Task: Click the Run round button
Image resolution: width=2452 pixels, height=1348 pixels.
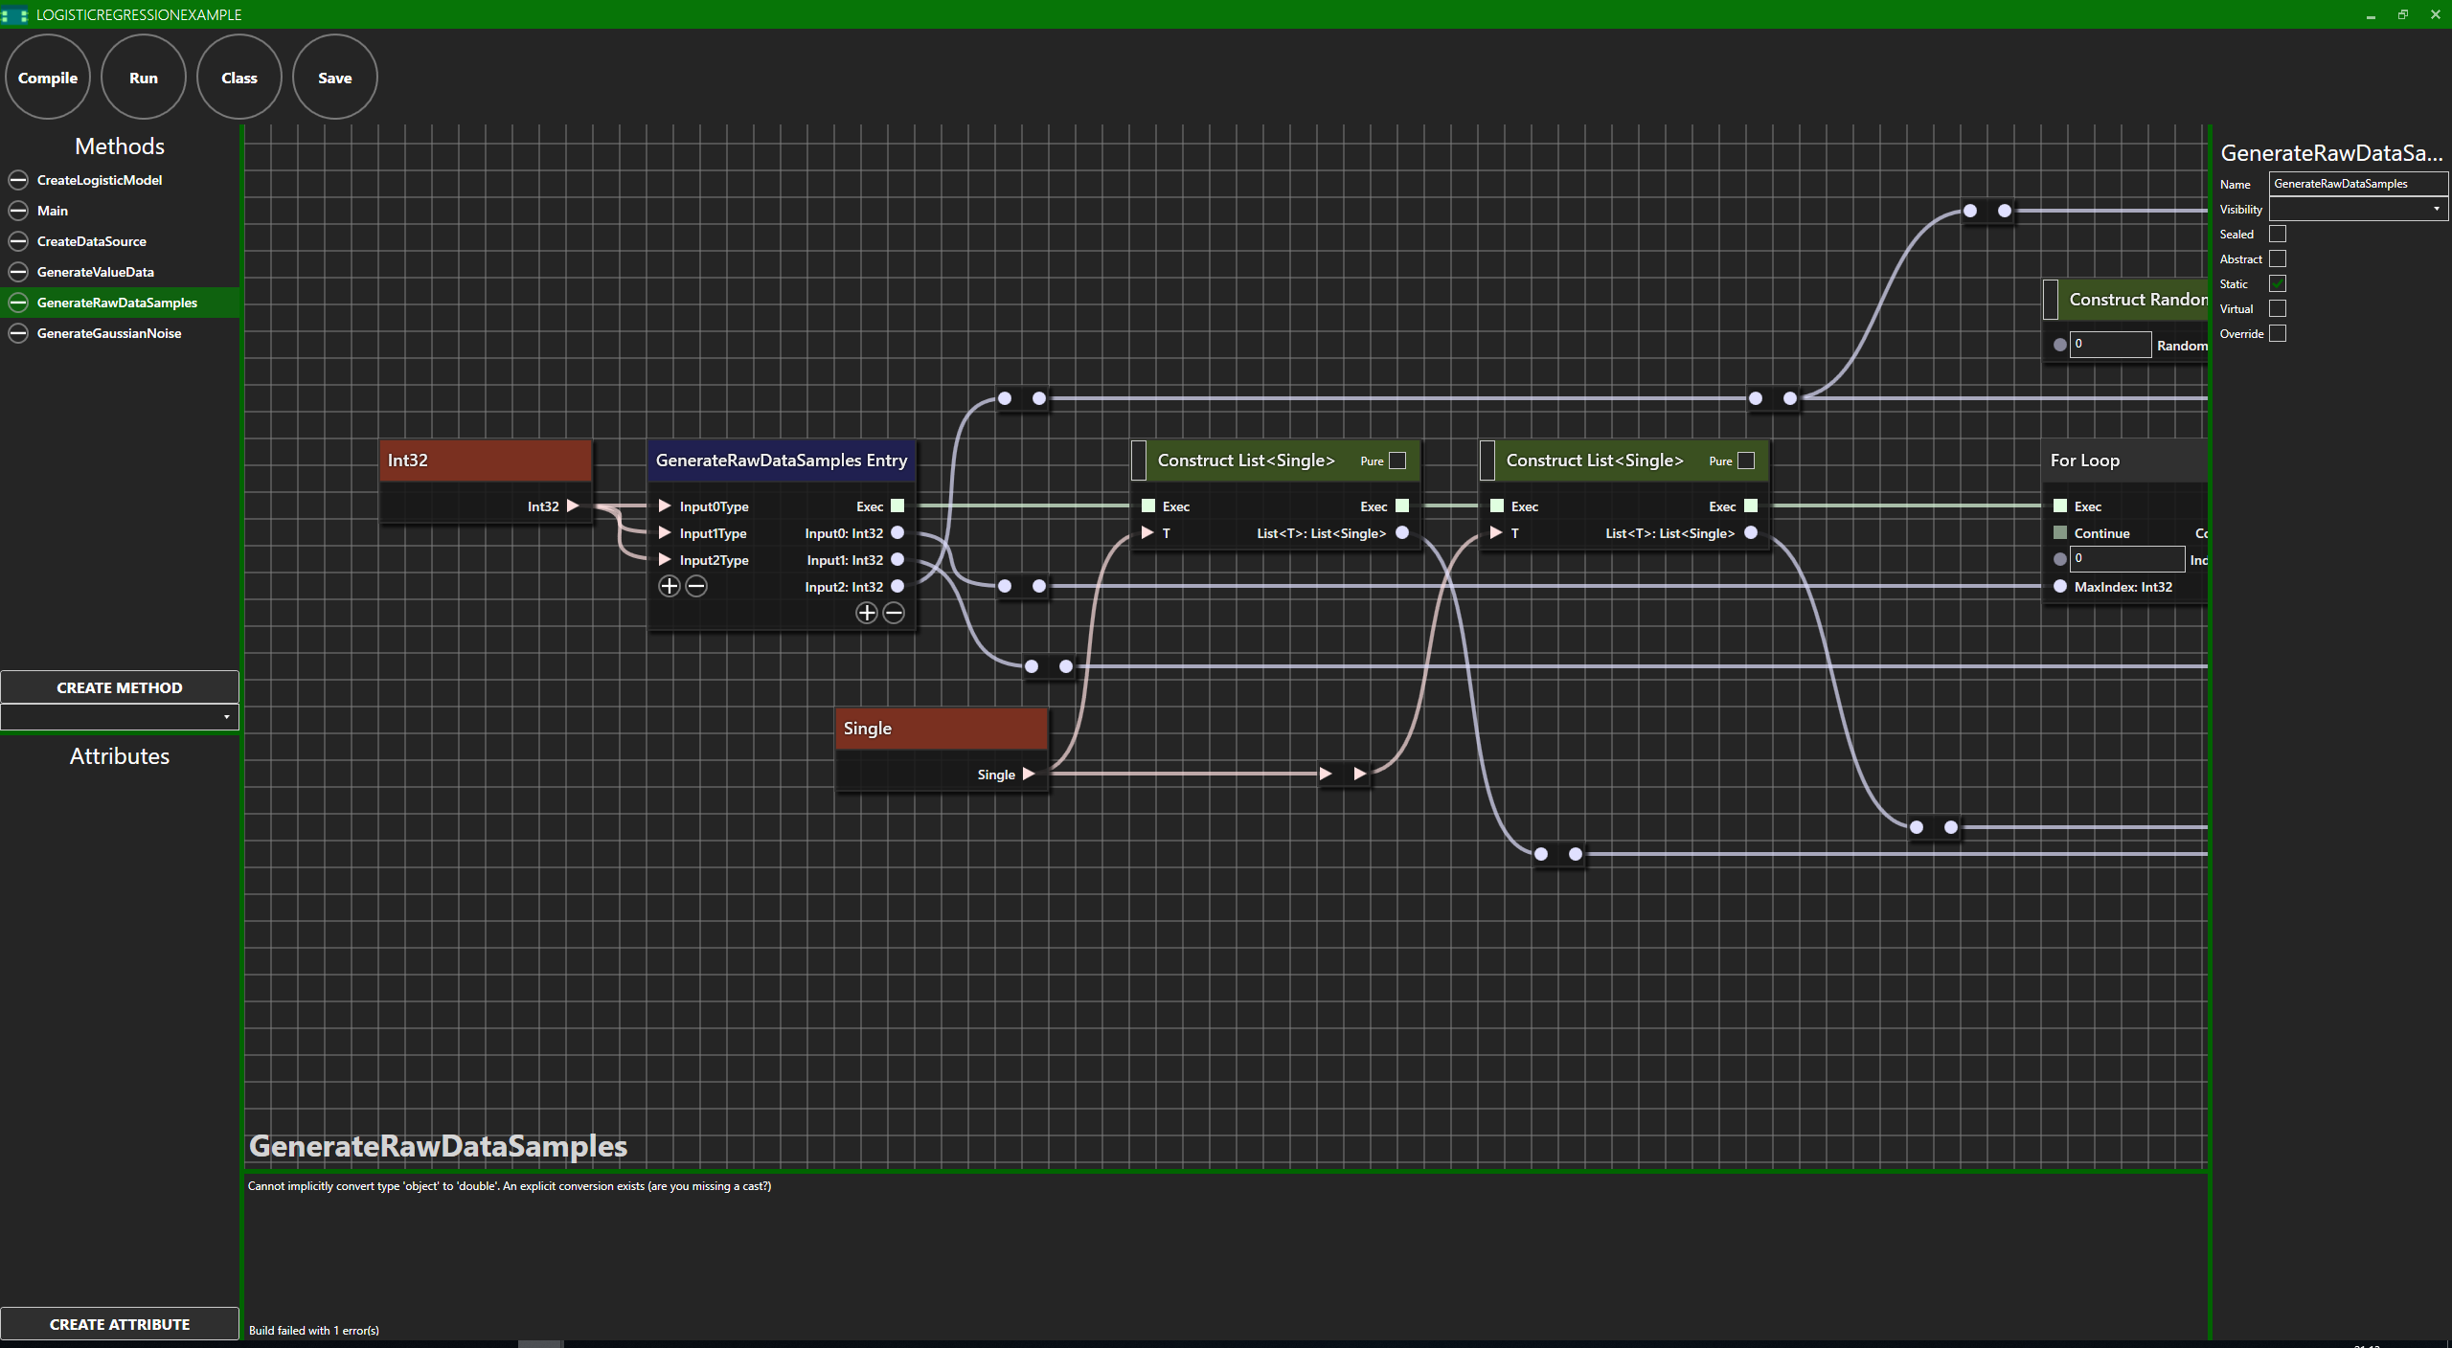Action: pos(144,78)
